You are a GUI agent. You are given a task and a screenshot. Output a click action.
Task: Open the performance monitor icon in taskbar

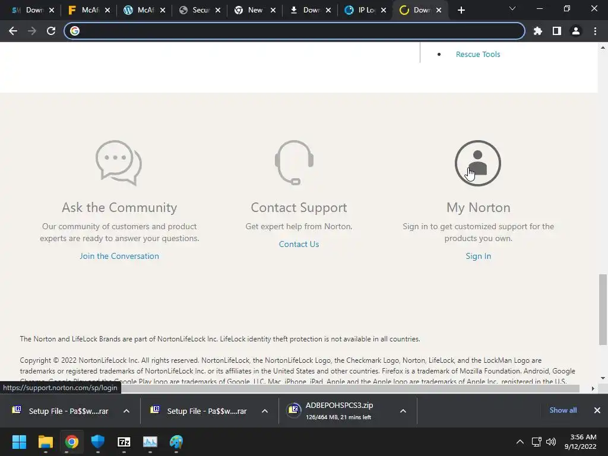pyautogui.click(x=150, y=442)
